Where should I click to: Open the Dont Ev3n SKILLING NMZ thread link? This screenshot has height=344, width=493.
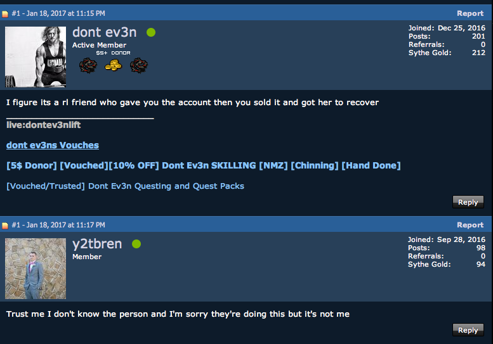(204, 165)
